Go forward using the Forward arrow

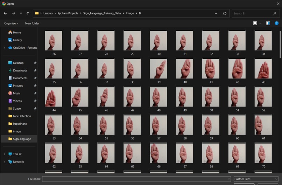14,13
